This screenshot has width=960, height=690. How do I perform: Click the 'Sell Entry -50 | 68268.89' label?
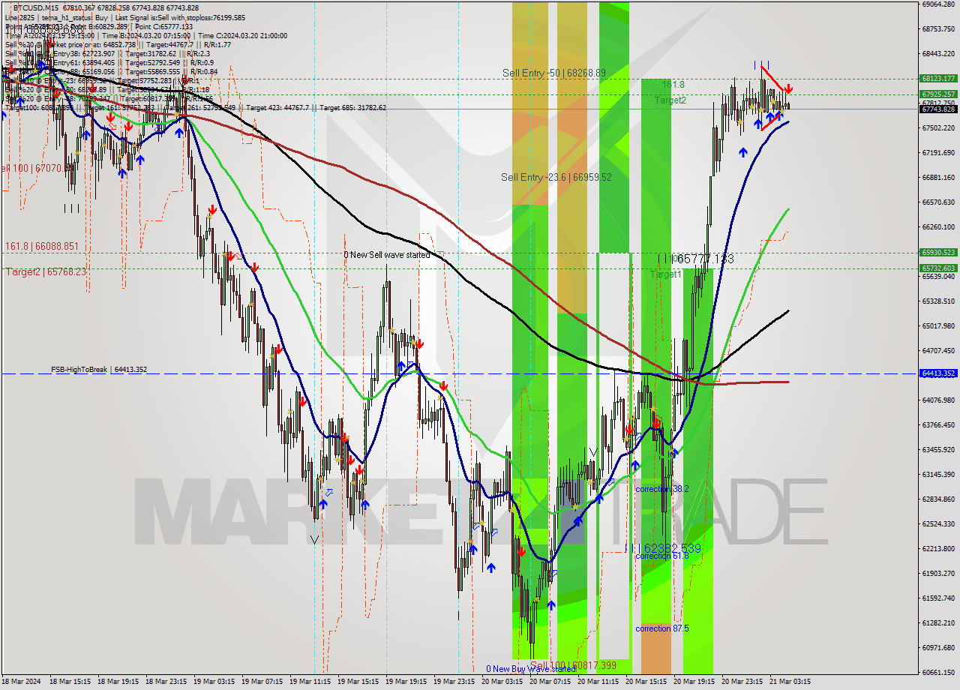(554, 73)
